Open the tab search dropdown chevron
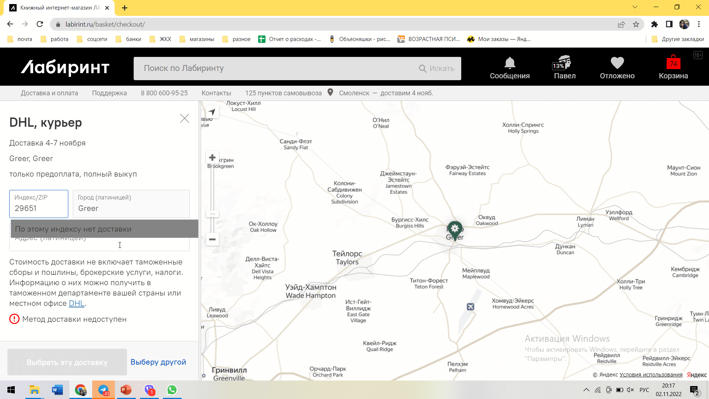This screenshot has height=399, width=709. [x=635, y=7]
